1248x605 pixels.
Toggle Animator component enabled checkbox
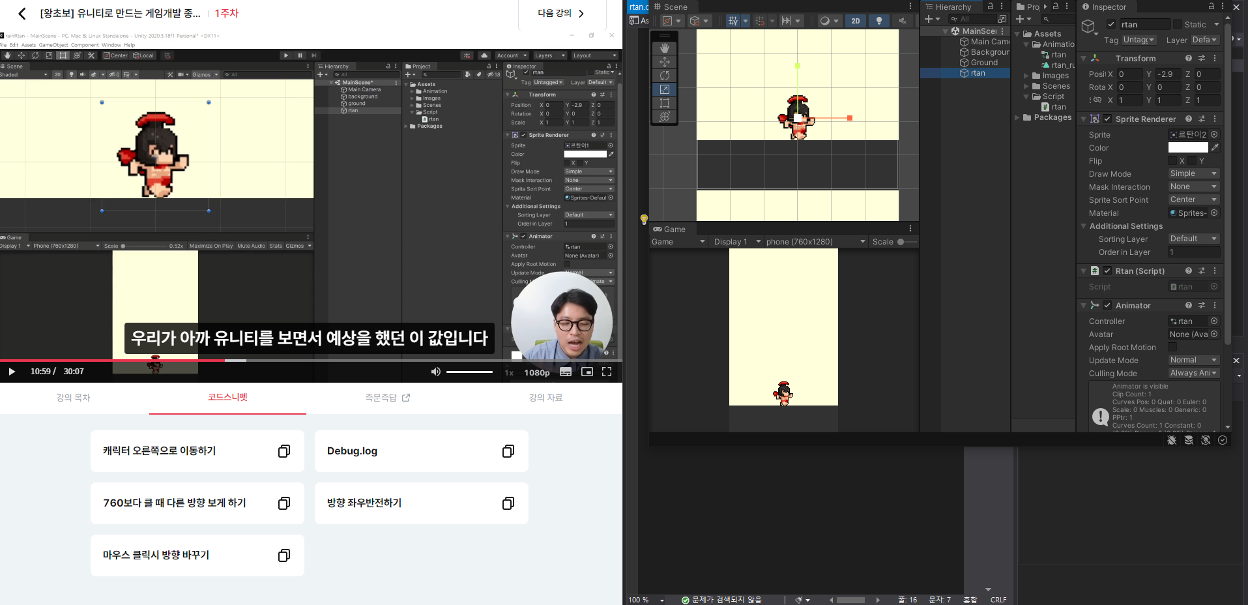tap(1107, 306)
